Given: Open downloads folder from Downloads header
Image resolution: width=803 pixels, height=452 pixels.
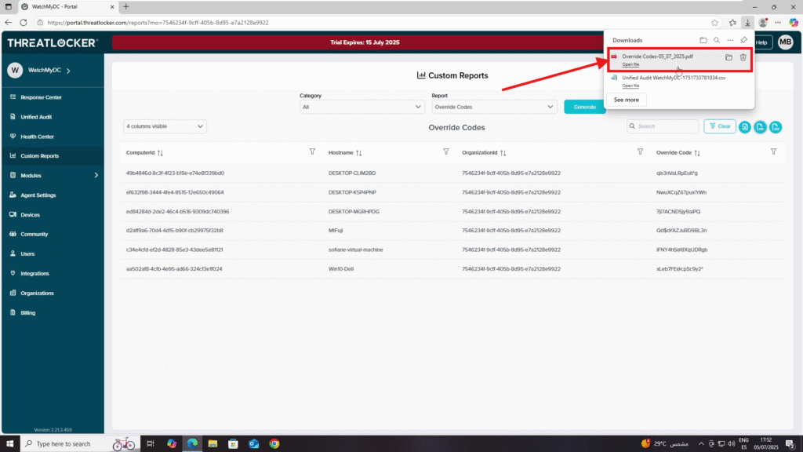Looking at the screenshot, I should coord(703,40).
